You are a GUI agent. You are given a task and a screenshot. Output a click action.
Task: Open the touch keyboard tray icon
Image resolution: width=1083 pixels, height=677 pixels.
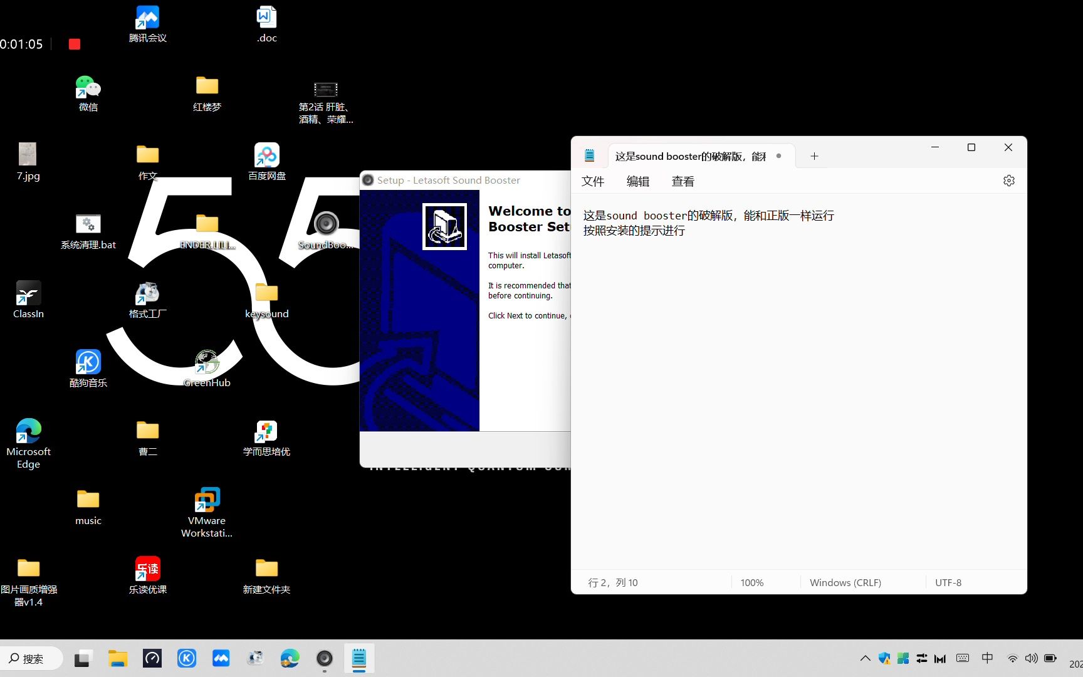963,658
